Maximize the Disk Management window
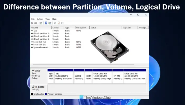The image size is (185, 105). point(138,15)
